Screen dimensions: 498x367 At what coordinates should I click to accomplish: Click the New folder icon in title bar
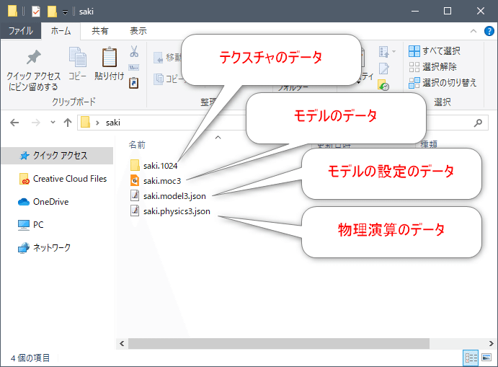pos(52,12)
